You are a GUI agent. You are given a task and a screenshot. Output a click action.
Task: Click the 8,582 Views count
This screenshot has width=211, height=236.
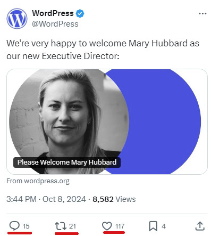[114, 199]
